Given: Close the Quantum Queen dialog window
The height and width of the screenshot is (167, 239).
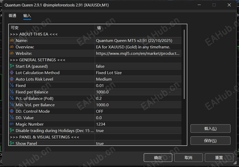Looking at the screenshot, I should coord(229,5).
